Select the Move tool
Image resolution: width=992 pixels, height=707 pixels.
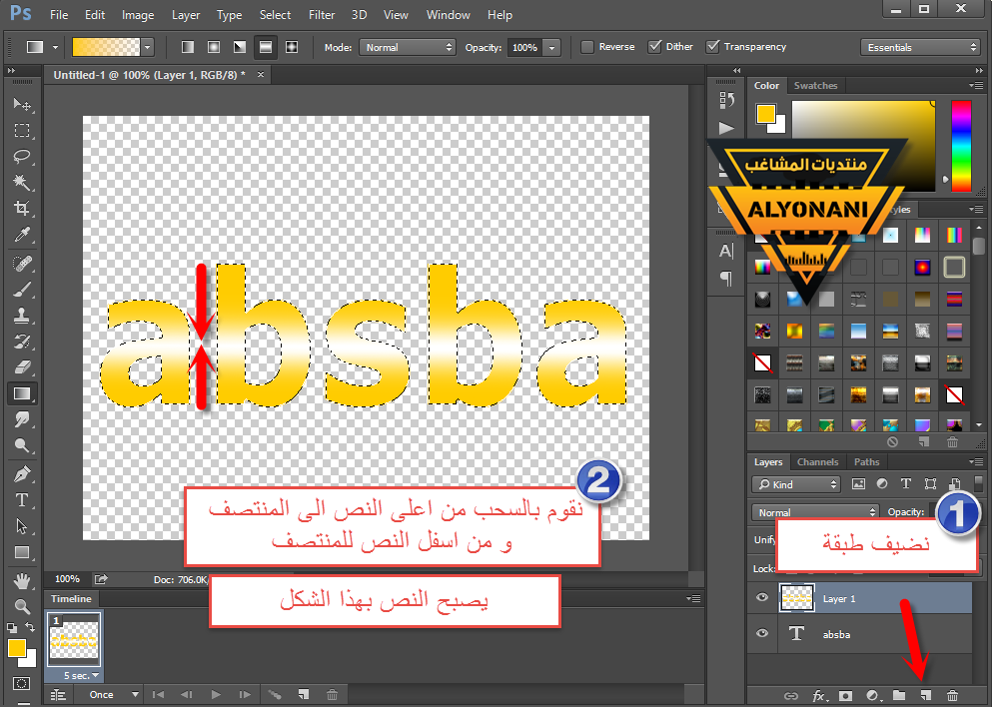(x=22, y=105)
